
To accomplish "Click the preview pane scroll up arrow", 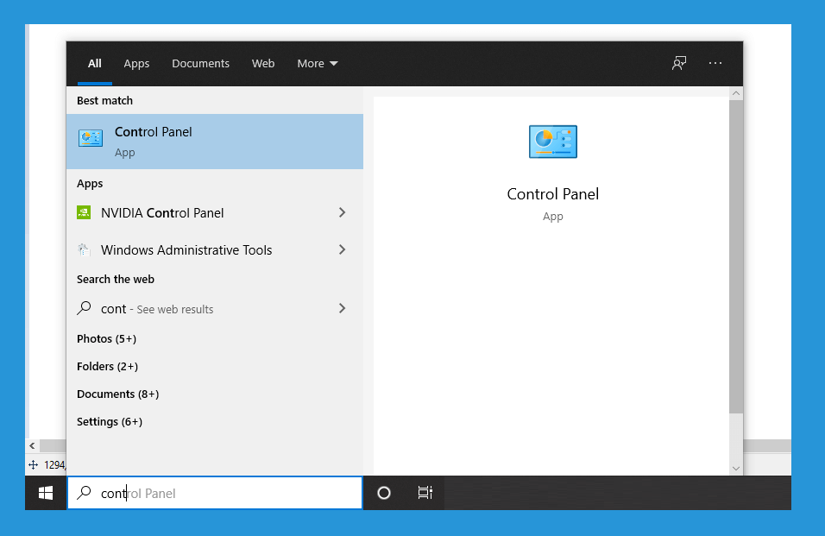I will click(x=736, y=93).
